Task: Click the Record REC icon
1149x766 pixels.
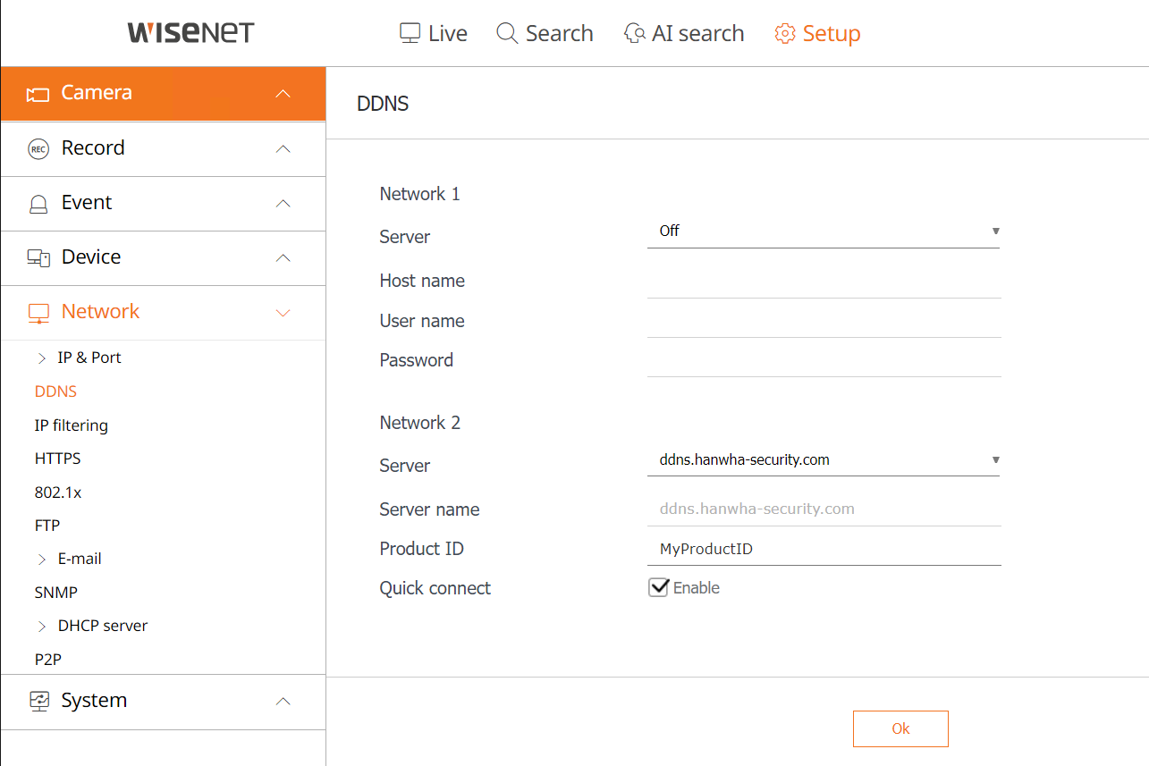Action: click(x=38, y=149)
